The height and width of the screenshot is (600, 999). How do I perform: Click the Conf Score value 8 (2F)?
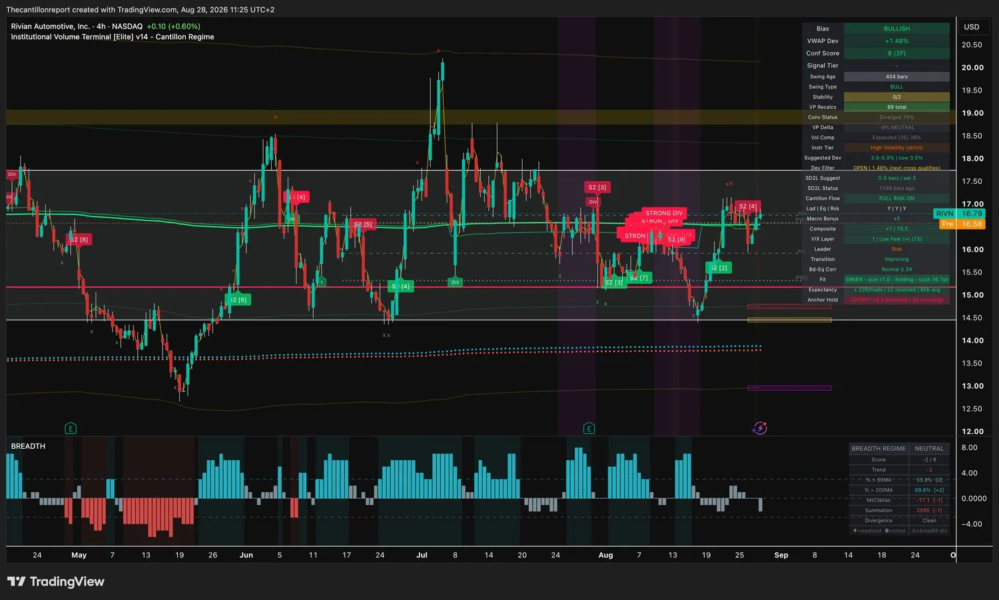point(896,53)
